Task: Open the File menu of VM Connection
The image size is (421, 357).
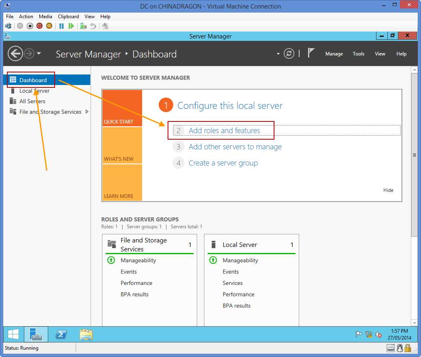Action: pos(10,16)
